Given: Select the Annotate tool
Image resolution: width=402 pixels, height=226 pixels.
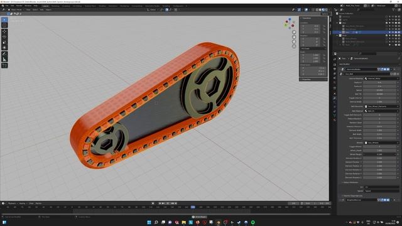Looking at the screenshot, I should click(x=4, y=54).
